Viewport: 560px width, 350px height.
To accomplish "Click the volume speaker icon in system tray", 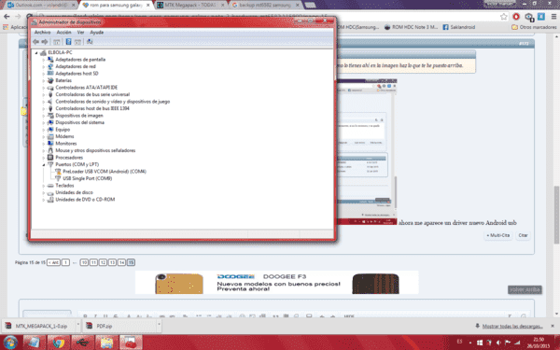I will coord(498,343).
